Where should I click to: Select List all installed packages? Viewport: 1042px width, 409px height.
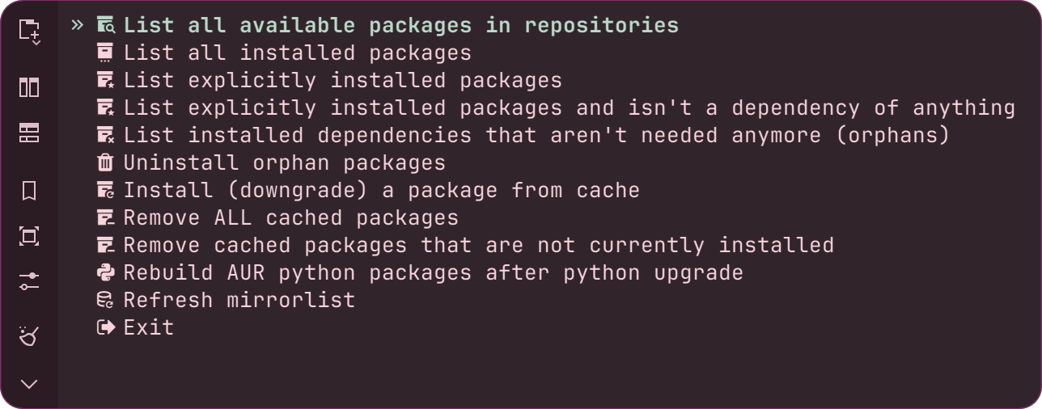[x=283, y=53]
